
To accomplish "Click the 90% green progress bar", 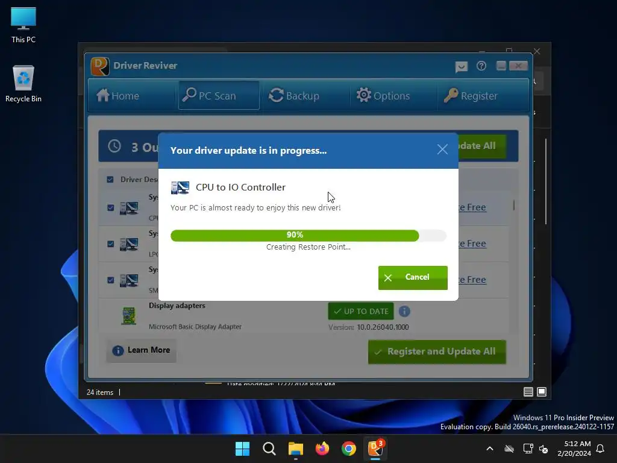I will 295,235.
